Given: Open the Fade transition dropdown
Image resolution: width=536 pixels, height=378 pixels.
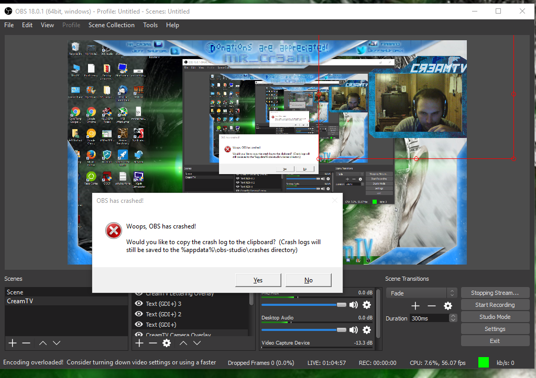Looking at the screenshot, I should [x=421, y=293].
